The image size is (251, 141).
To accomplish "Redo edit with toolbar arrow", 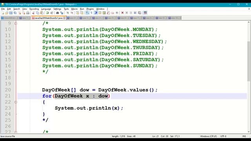I will 52,13.
